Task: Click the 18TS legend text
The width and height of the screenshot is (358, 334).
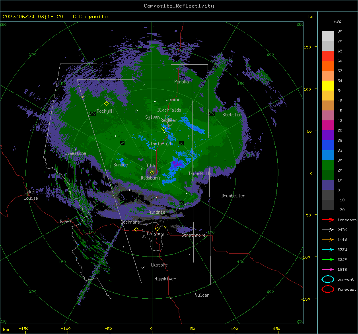Action: click(x=342, y=270)
